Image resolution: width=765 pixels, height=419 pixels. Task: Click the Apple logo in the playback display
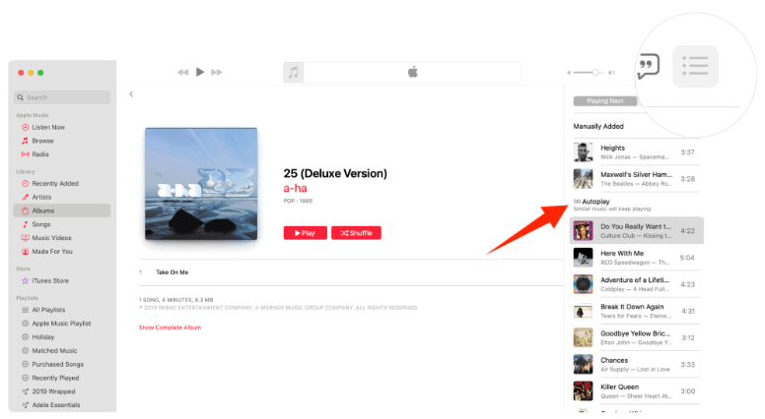[413, 72]
